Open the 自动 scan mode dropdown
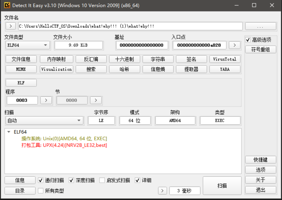This screenshot has height=200, width=282. pos(44,121)
